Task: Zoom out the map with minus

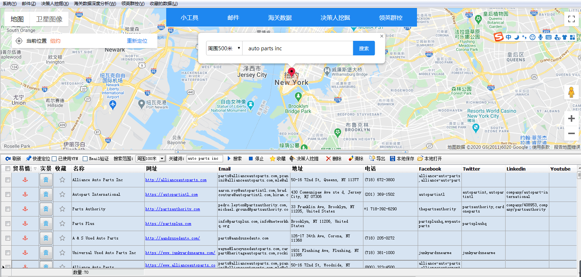Action: (x=572, y=133)
